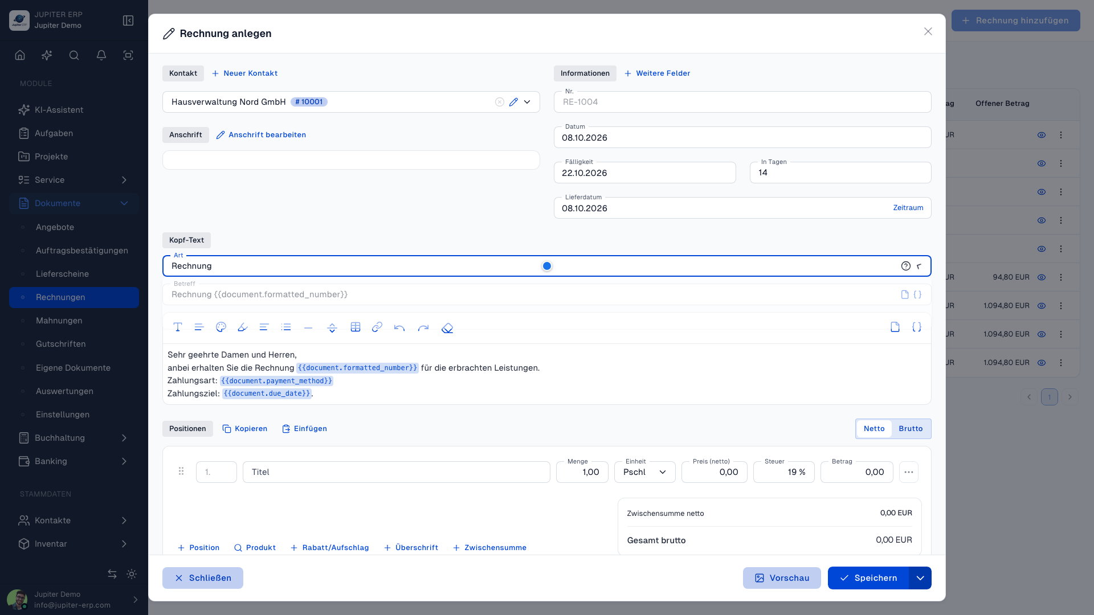Switch amounts to Netto
This screenshot has width=1094, height=615.
point(874,429)
